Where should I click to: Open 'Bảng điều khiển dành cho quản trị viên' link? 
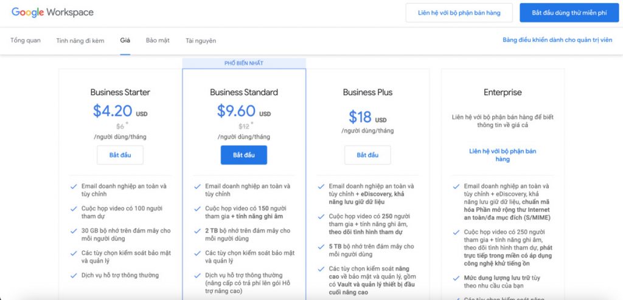pos(557,40)
